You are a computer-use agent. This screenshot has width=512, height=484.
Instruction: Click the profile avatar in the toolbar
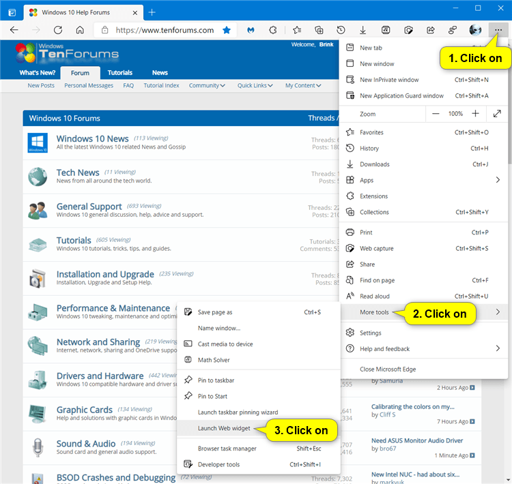click(475, 30)
